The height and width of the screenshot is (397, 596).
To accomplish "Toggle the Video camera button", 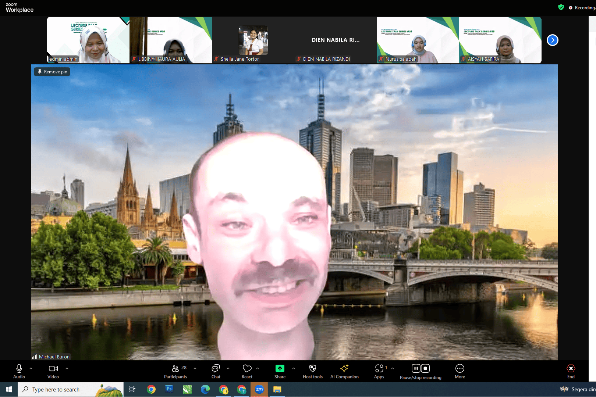I will pos(53,371).
